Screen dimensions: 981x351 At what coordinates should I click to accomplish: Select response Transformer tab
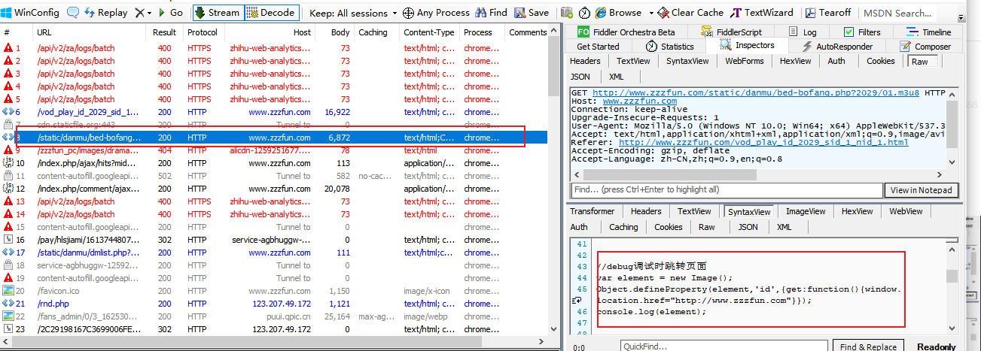(592, 211)
